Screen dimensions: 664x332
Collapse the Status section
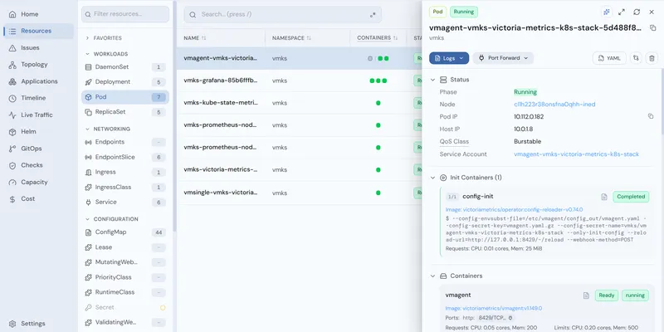tap(432, 80)
